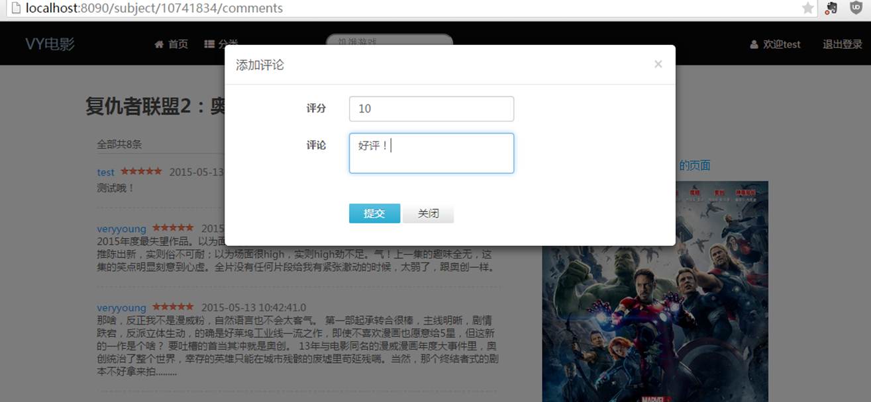Click the browser address bar URL
The image size is (871, 402).
point(154,9)
